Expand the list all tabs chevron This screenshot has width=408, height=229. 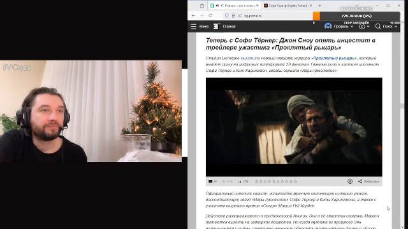tap(357, 5)
